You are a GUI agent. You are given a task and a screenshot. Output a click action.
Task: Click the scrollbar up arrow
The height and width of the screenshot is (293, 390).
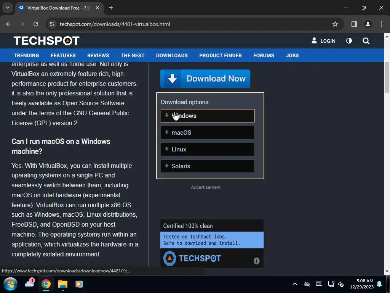pyautogui.click(x=387, y=36)
